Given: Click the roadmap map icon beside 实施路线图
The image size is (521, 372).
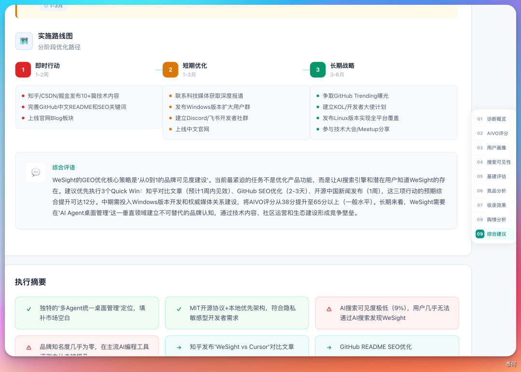Looking at the screenshot, I should (24, 41).
